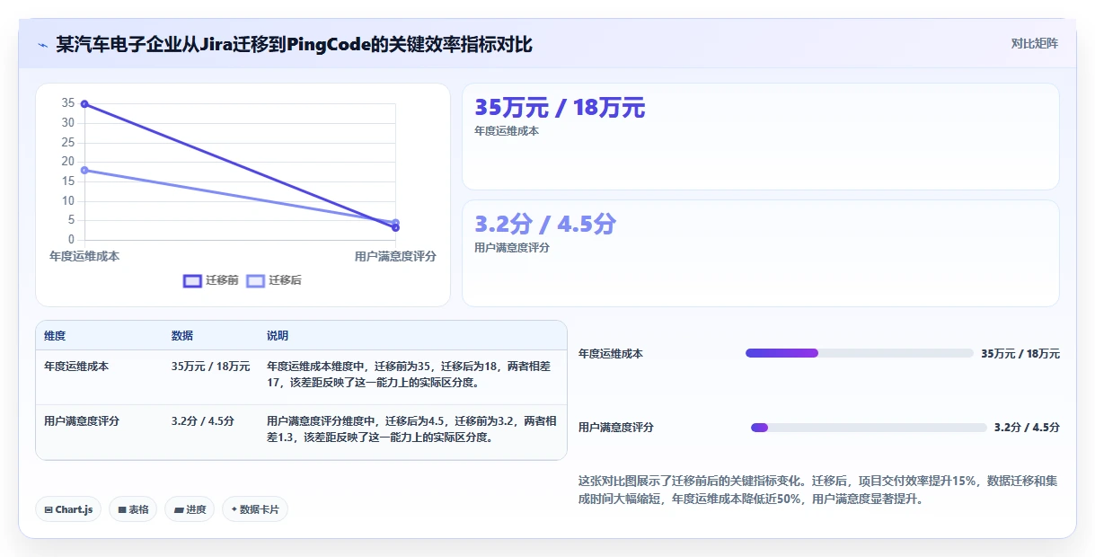Click the x-axis label 年度运维成本
1095x557 pixels.
pos(84,256)
